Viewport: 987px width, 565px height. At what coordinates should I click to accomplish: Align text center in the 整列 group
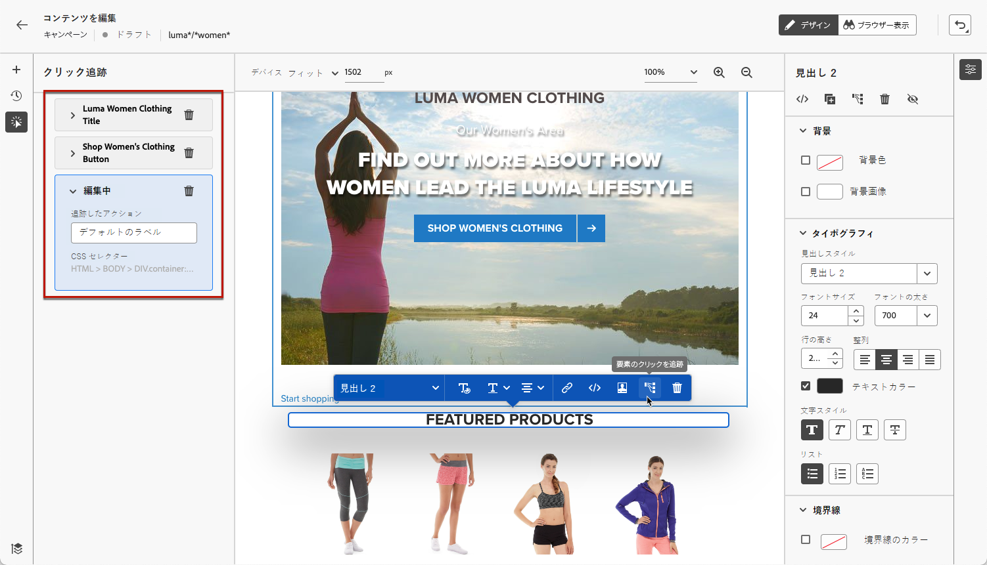point(886,360)
